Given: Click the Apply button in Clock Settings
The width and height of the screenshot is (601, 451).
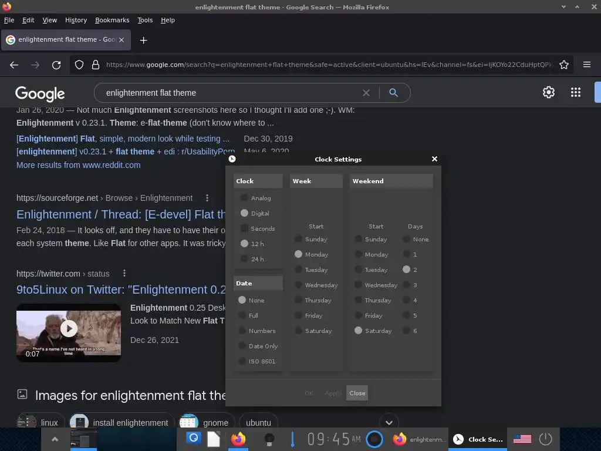Looking at the screenshot, I should pos(333,393).
